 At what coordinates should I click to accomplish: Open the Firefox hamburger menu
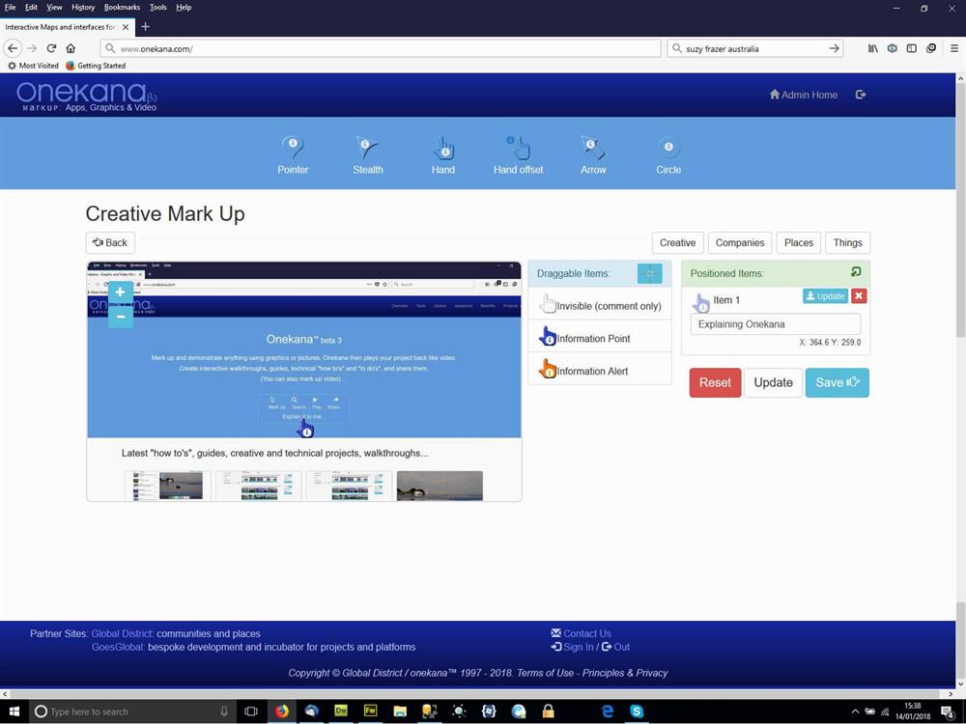tap(954, 48)
